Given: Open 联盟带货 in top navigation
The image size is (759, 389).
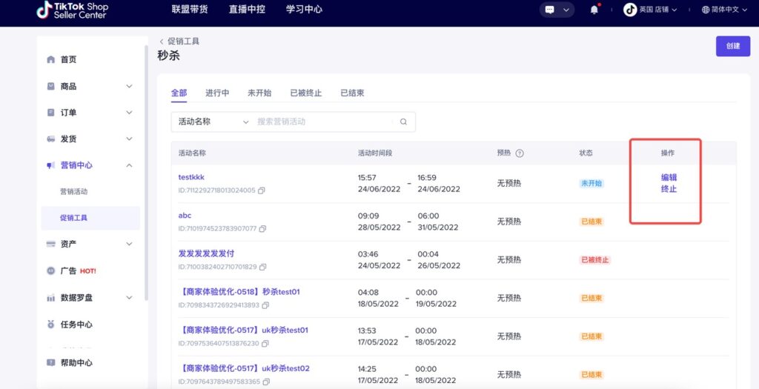Looking at the screenshot, I should click(190, 9).
